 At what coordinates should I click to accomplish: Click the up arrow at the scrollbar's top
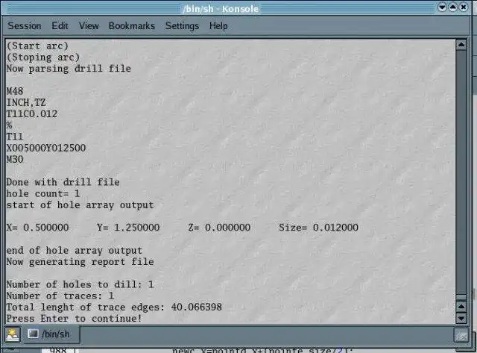461,45
